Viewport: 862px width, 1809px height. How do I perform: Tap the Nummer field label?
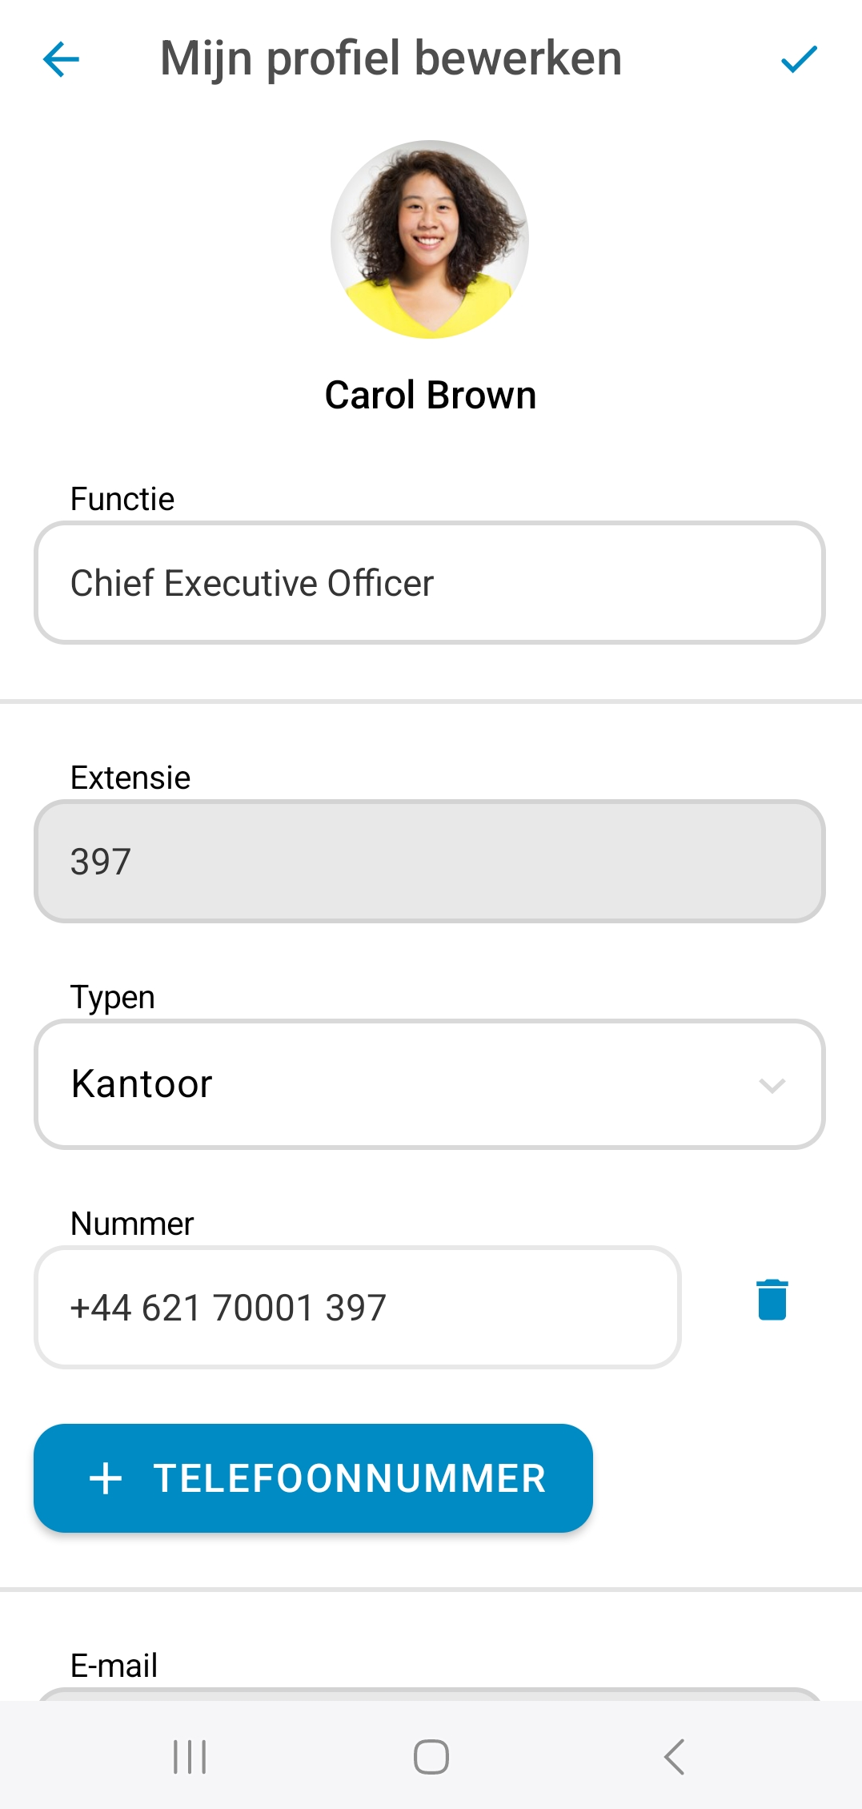pyautogui.click(x=132, y=1224)
